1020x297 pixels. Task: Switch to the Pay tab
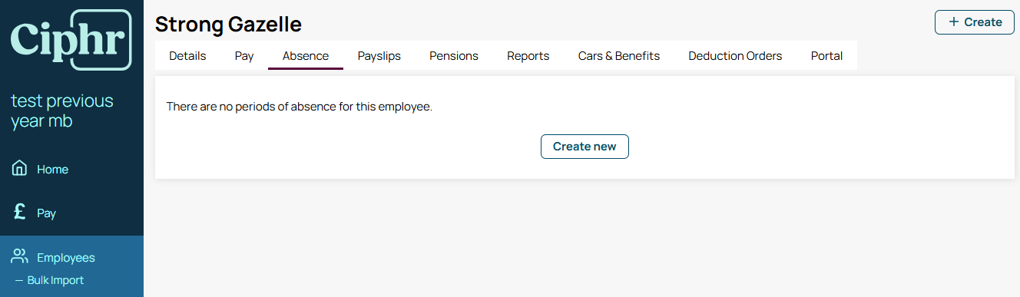[x=244, y=56]
